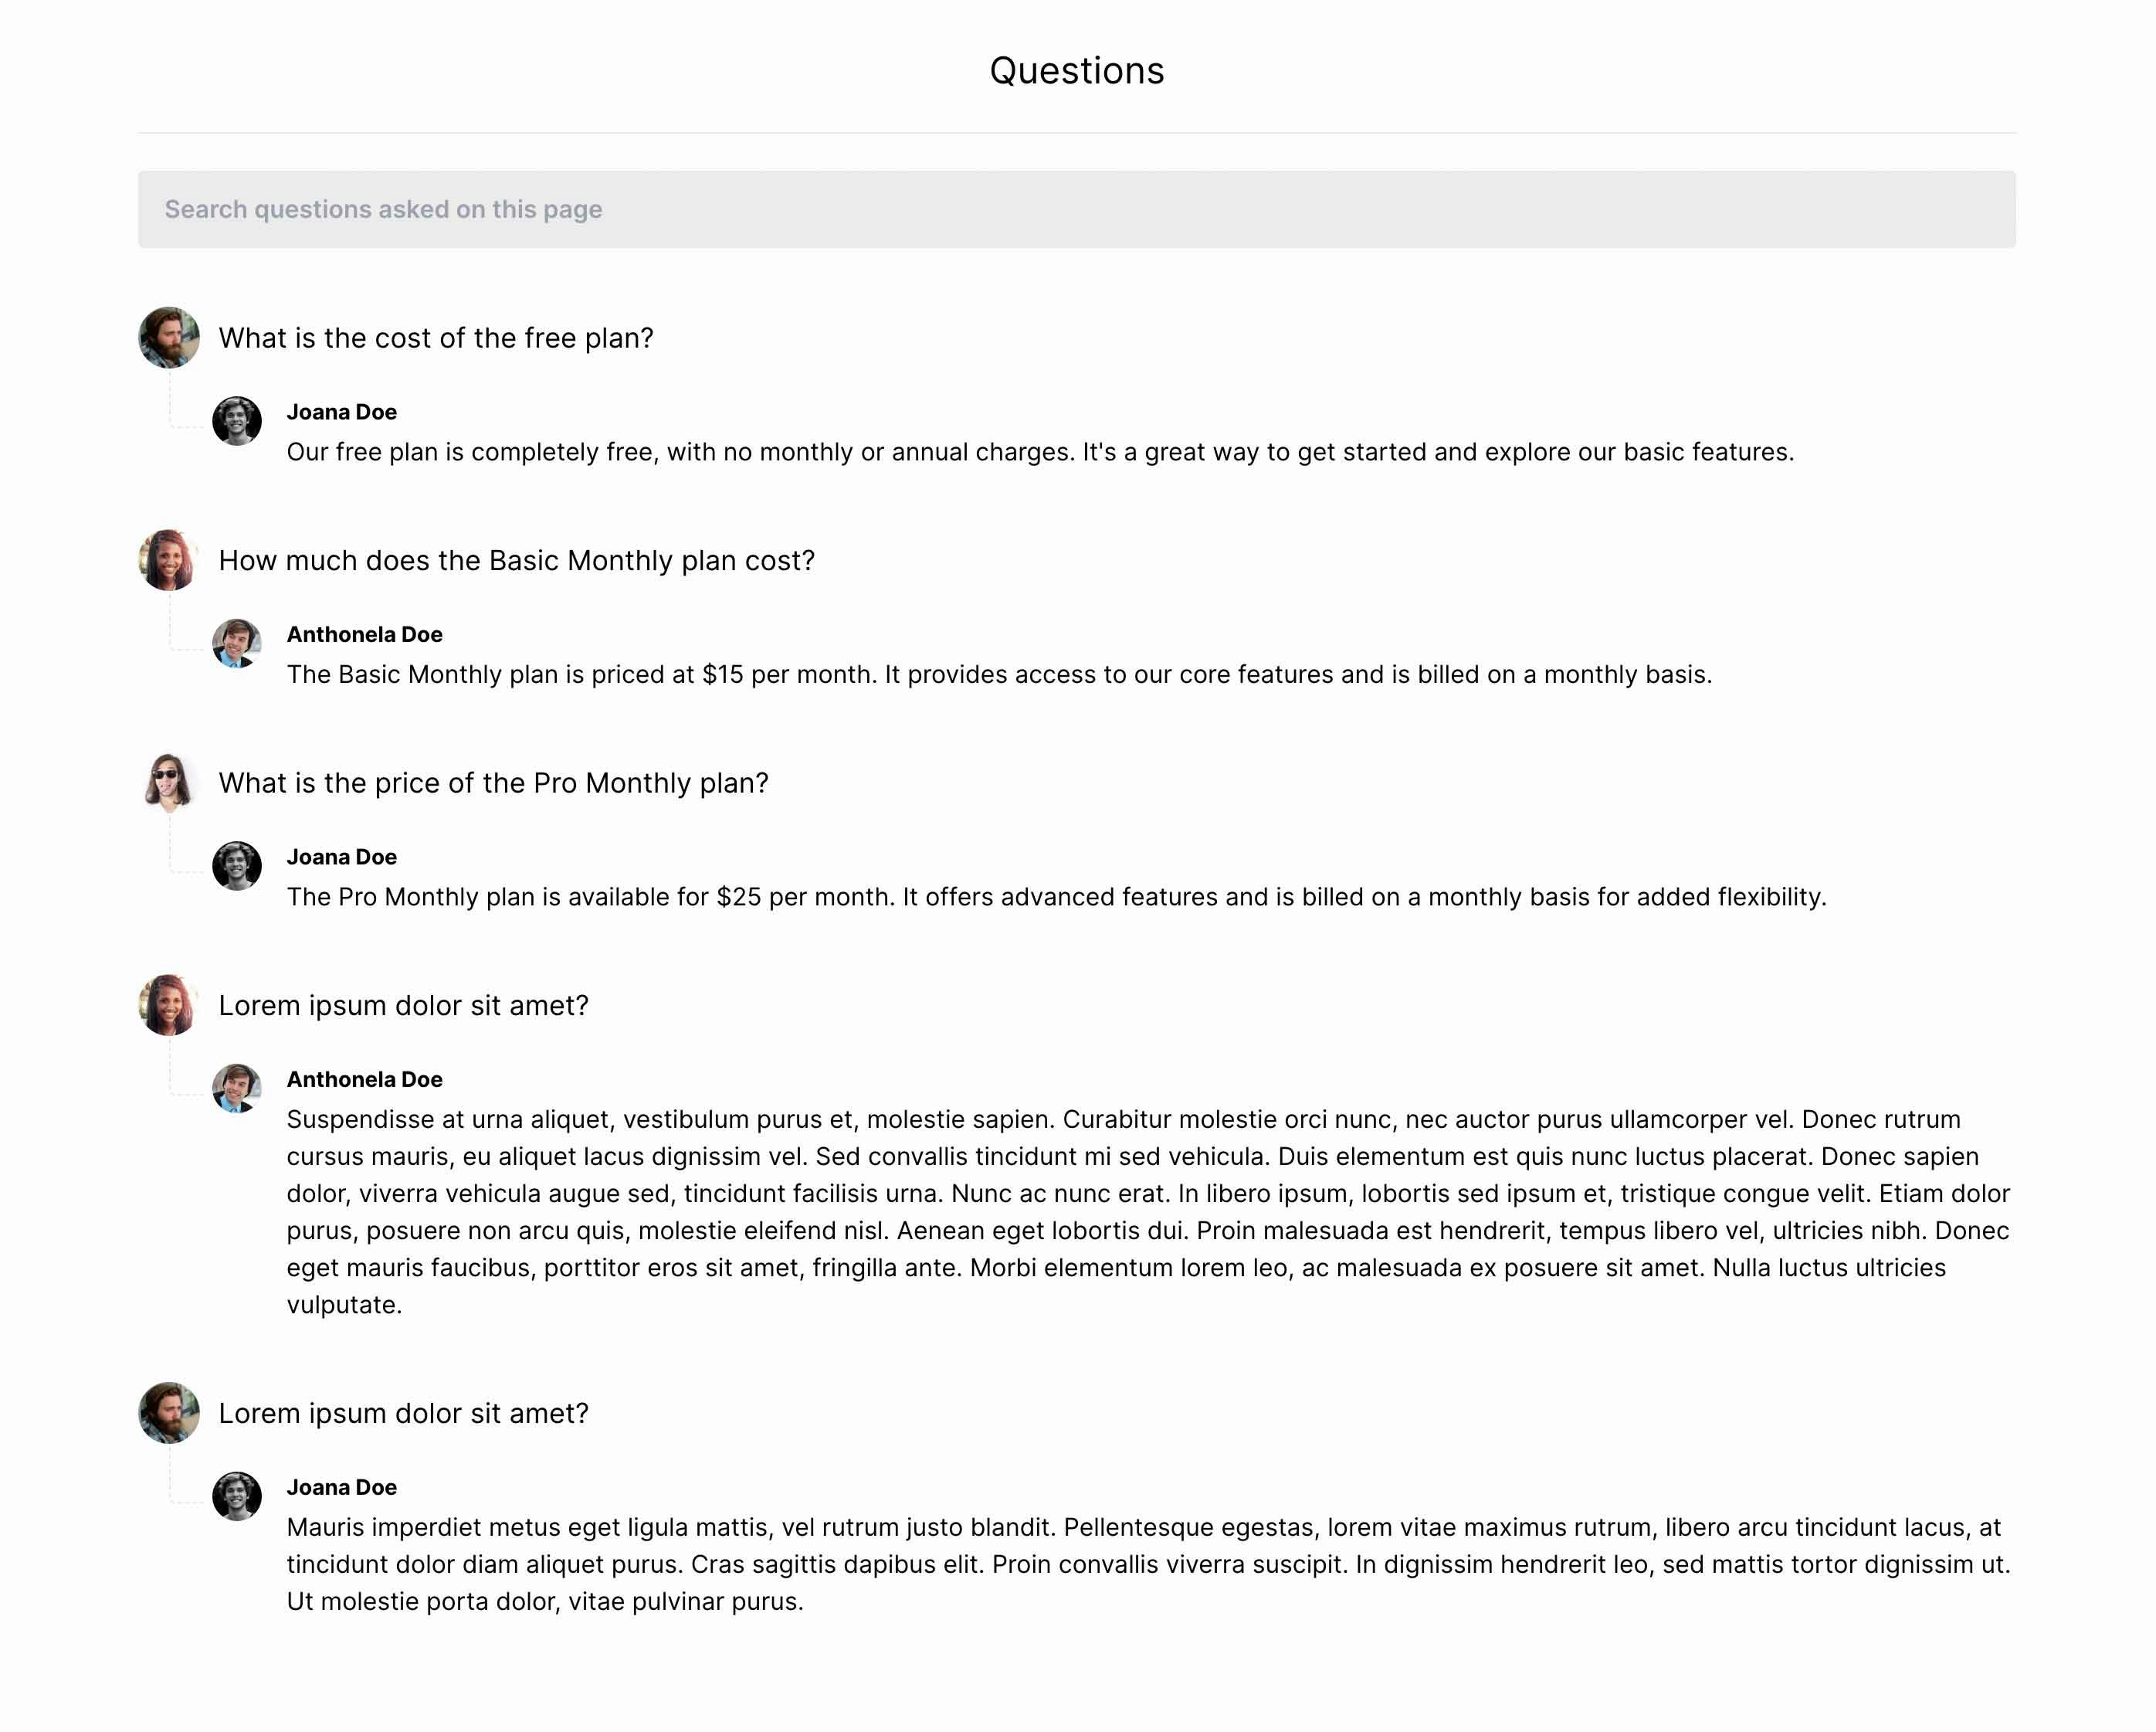Click Anthonela Doe's avatar in the Basic Monthly answer
This screenshot has width=2156, height=1732.
pos(237,644)
